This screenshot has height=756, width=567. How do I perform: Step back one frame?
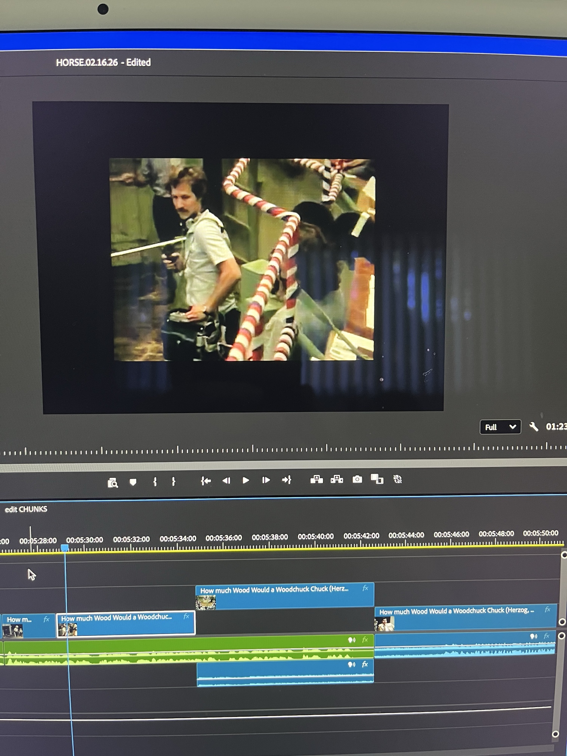(226, 481)
